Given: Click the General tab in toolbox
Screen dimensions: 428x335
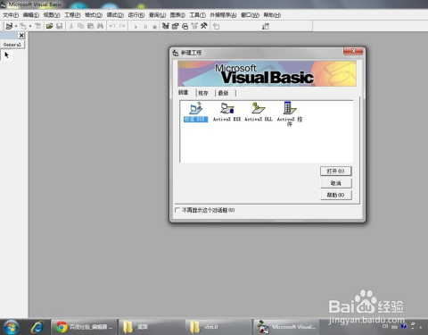Looking at the screenshot, I should click(12, 45).
